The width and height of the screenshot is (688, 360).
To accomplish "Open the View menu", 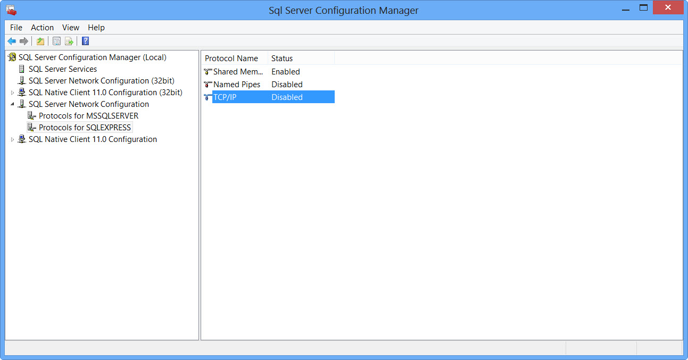I will click(x=70, y=27).
